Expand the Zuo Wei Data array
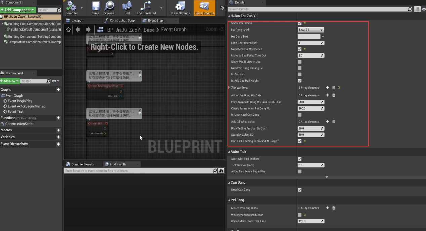This screenshot has height=231, width=426. (x=229, y=88)
